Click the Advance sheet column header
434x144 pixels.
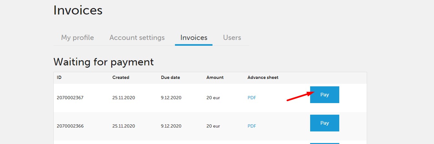point(263,78)
